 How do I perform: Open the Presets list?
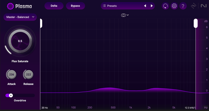pyautogui.click(x=128, y=6)
